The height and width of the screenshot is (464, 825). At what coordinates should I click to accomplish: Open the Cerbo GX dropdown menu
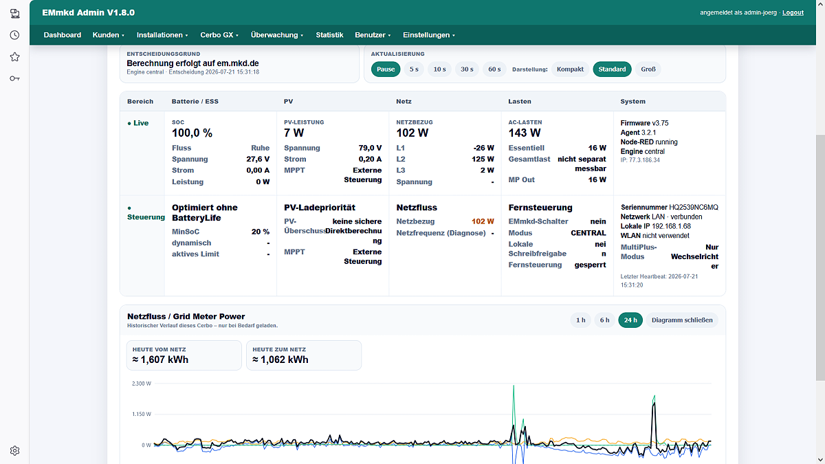pyautogui.click(x=219, y=35)
